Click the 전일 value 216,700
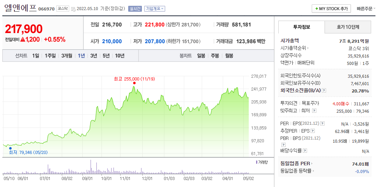 (x=112, y=24)
